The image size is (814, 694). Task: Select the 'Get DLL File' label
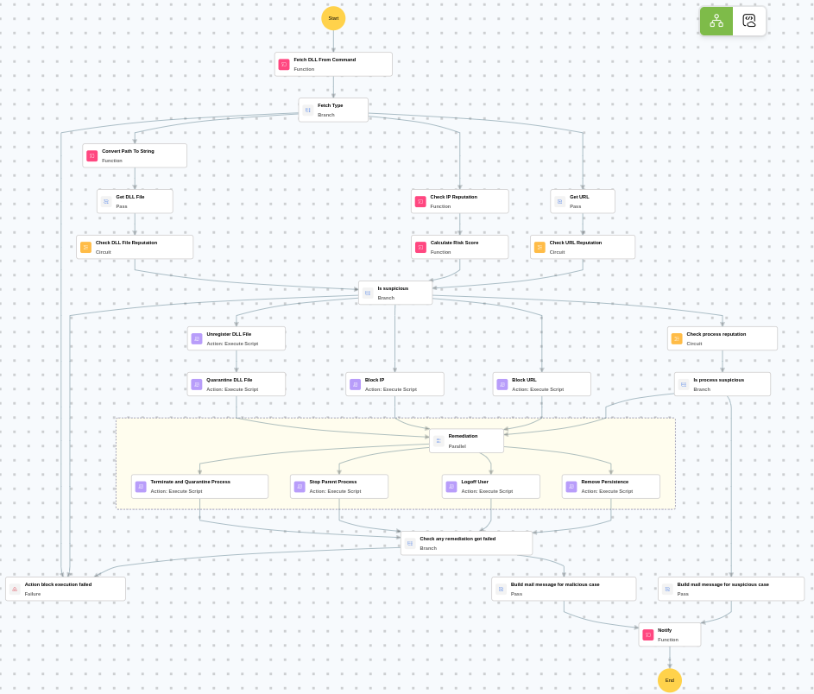point(129,197)
